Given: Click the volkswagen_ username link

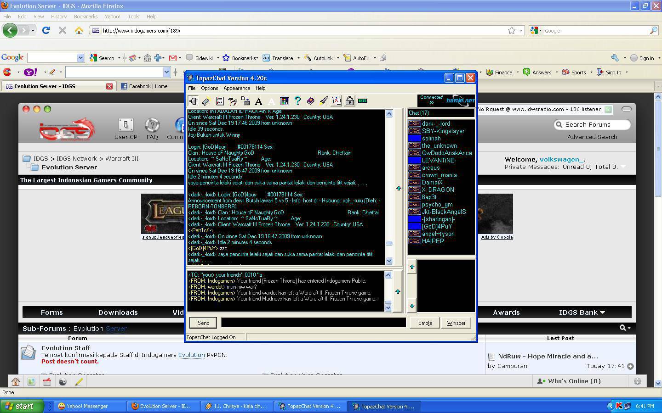Looking at the screenshot, I should click(x=561, y=159).
